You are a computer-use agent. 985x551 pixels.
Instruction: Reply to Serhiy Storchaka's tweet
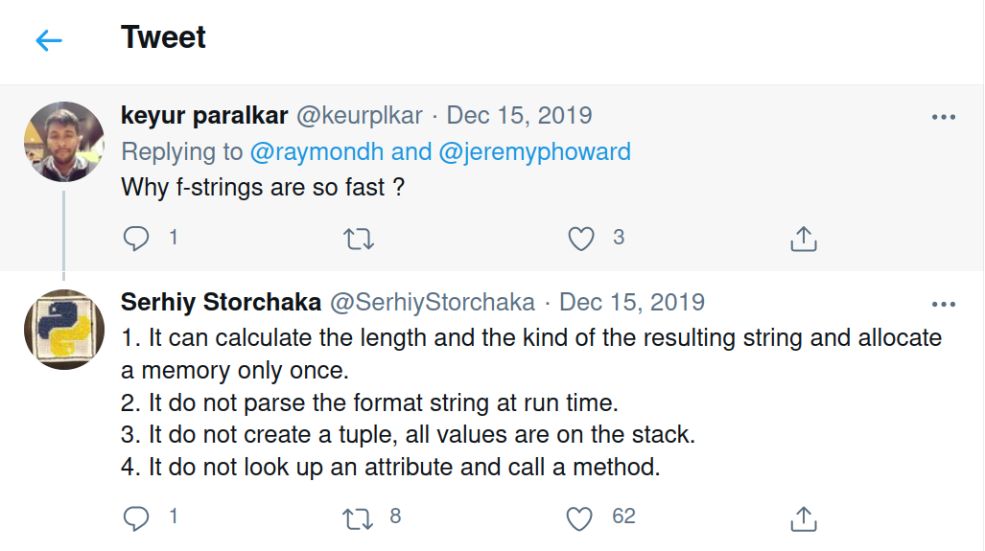[x=137, y=517]
